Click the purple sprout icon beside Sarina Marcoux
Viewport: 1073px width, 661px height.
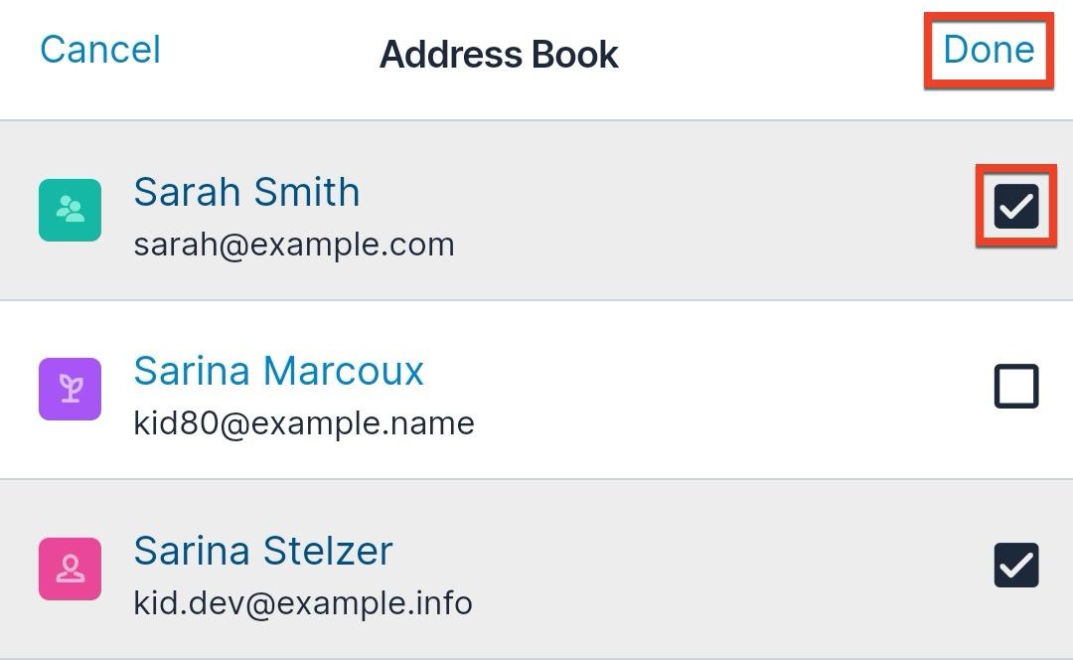tap(70, 389)
